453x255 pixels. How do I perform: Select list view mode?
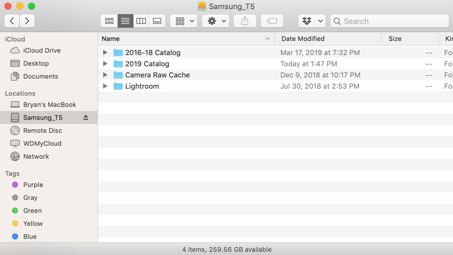[x=125, y=21]
